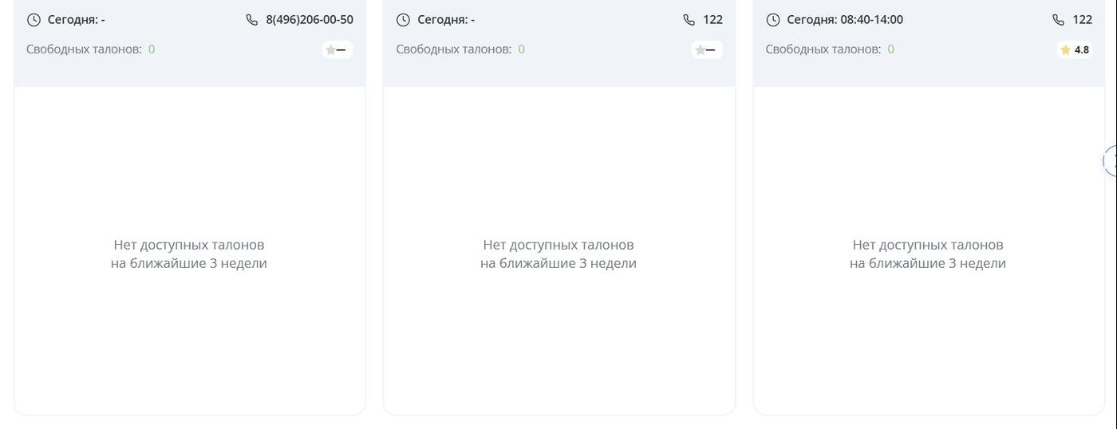Click 'Свободных талонов: 0' in the rightmost card
Image resolution: width=1117 pixels, height=429 pixels.
[830, 49]
